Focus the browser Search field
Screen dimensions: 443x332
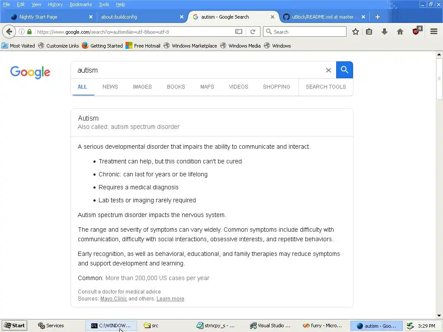(x=305, y=32)
